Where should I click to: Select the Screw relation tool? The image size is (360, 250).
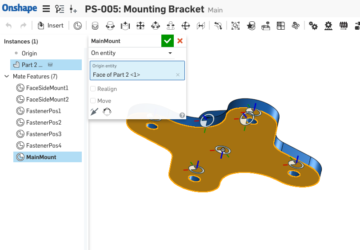[344, 25]
